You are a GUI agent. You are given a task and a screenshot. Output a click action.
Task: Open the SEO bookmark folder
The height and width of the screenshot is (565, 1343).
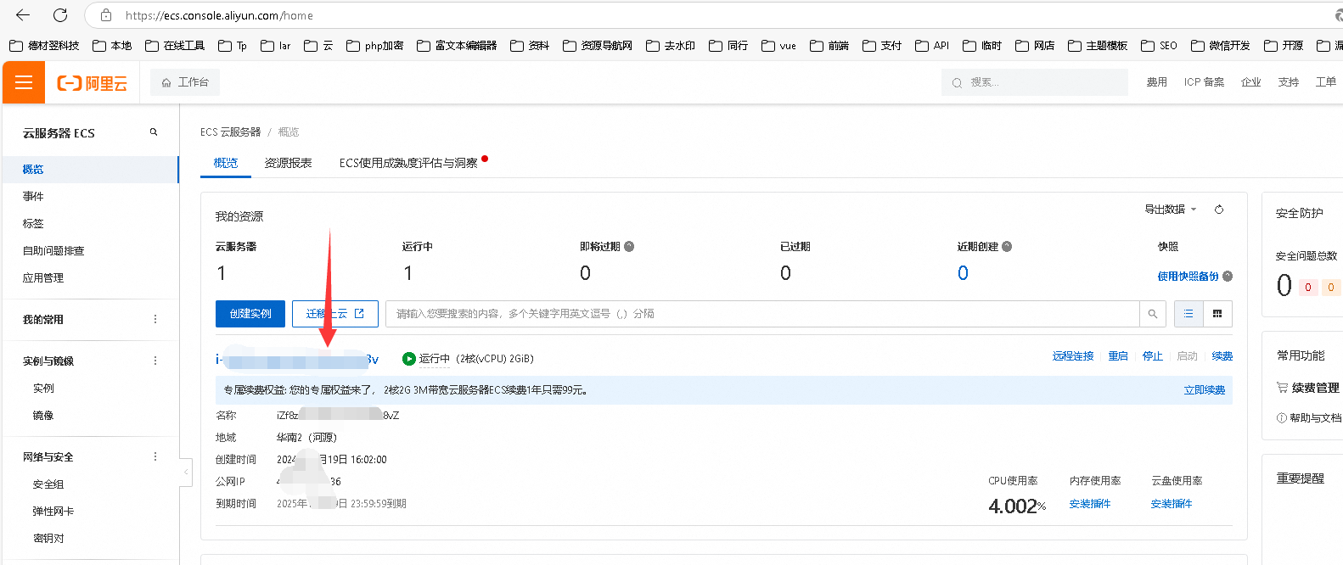[x=1159, y=46]
